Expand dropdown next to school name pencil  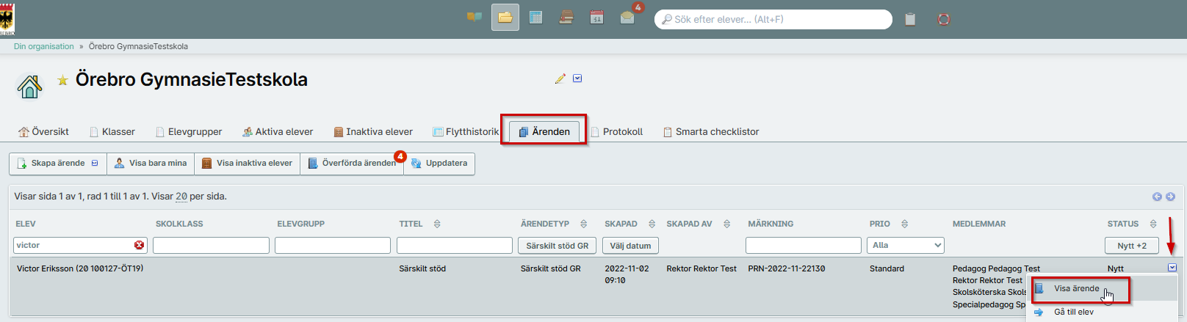[x=577, y=78]
